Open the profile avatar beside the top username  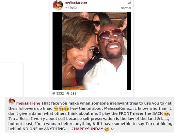click(58, 6)
